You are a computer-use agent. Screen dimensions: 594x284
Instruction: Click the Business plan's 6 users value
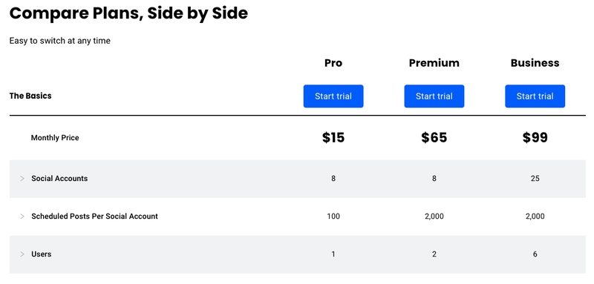point(535,254)
